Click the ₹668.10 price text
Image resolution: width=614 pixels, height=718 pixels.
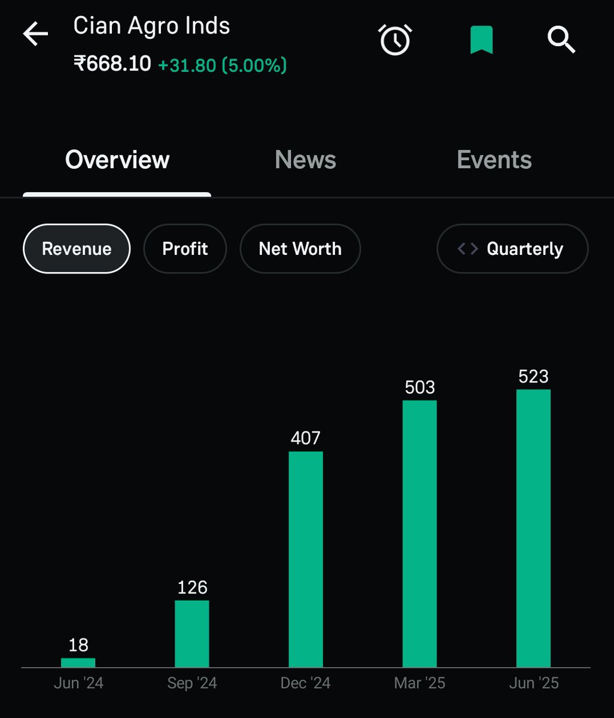pos(112,63)
